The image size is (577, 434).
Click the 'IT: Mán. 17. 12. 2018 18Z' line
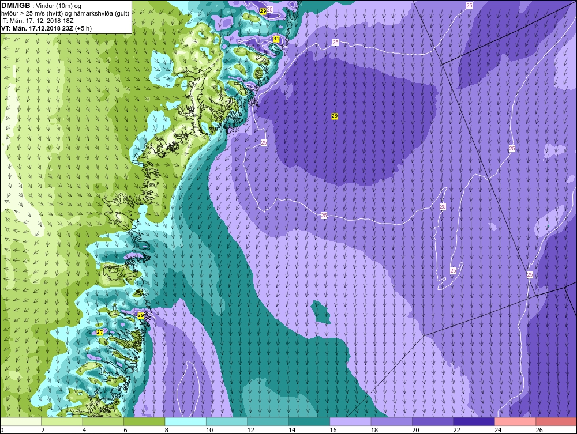(37, 21)
